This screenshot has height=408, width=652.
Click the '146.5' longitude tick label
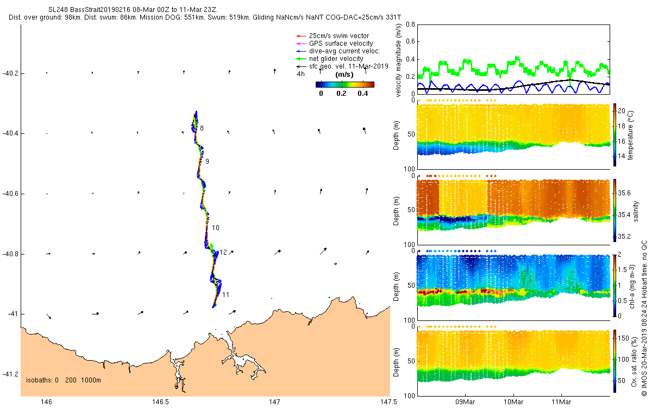click(161, 401)
